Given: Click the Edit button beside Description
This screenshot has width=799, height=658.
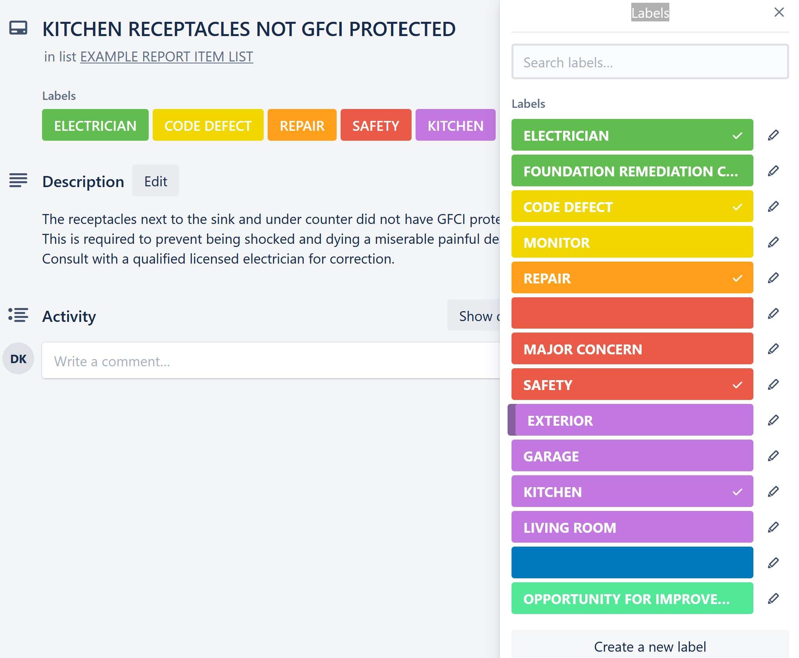Looking at the screenshot, I should [x=155, y=181].
